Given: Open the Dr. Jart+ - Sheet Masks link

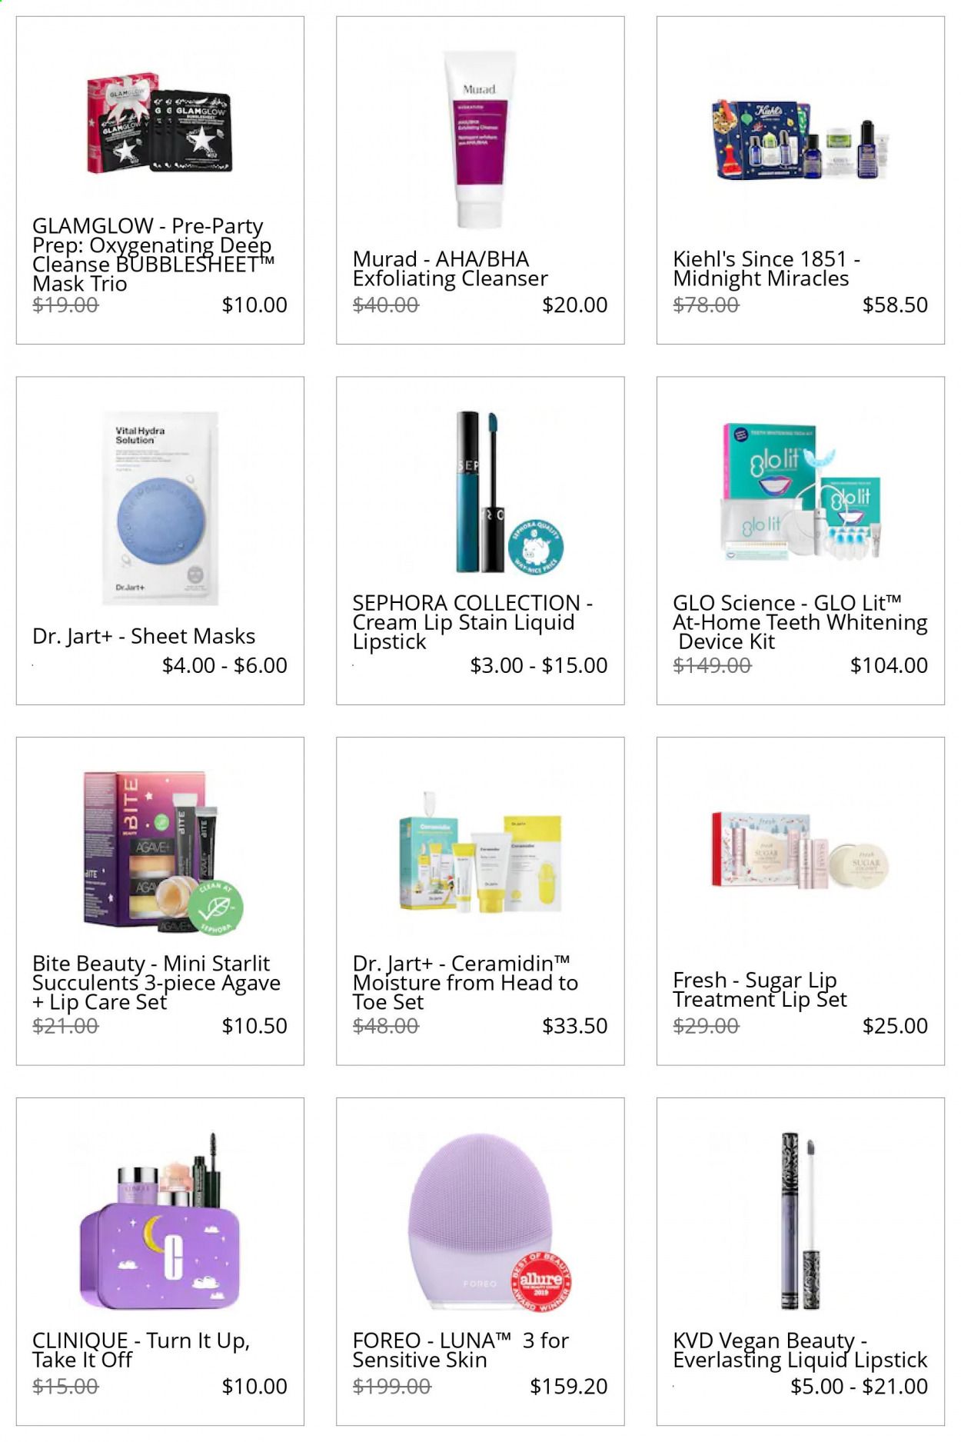Looking at the screenshot, I should point(144,636).
